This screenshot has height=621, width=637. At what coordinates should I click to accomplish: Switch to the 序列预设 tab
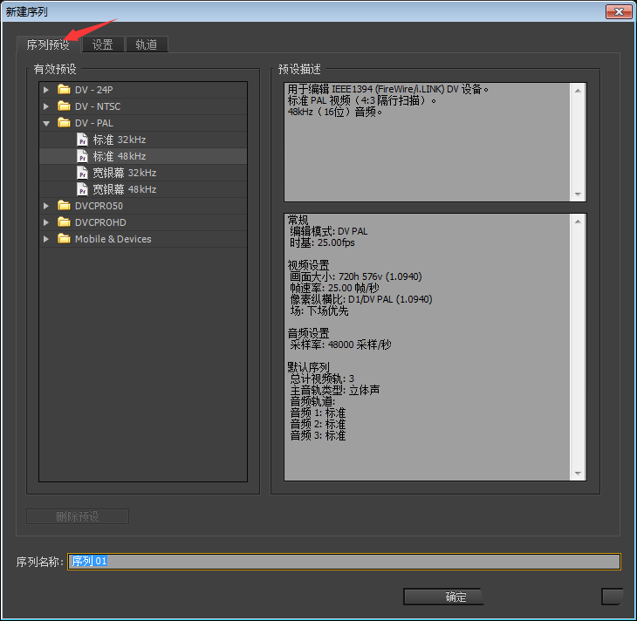point(48,44)
